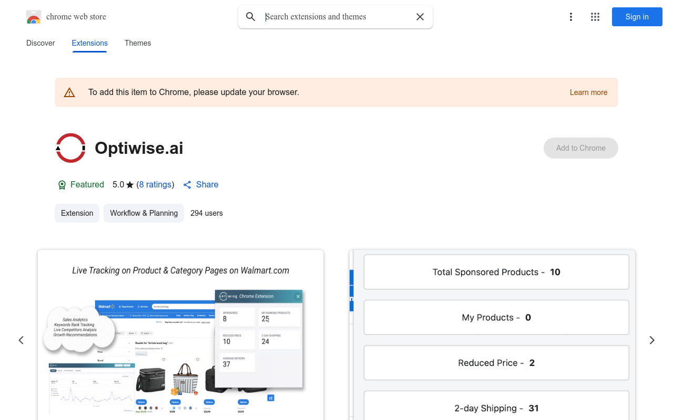The image size is (673, 420).
Task: Click the chrome web store title text
Action: click(x=76, y=17)
